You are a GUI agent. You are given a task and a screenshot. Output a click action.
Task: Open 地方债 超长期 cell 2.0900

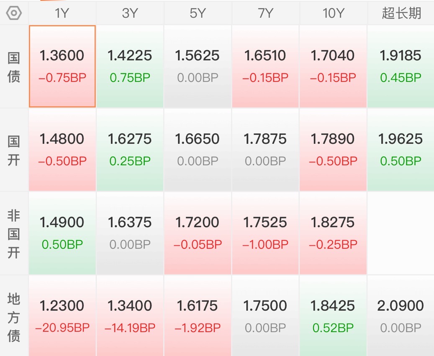pos(401,316)
